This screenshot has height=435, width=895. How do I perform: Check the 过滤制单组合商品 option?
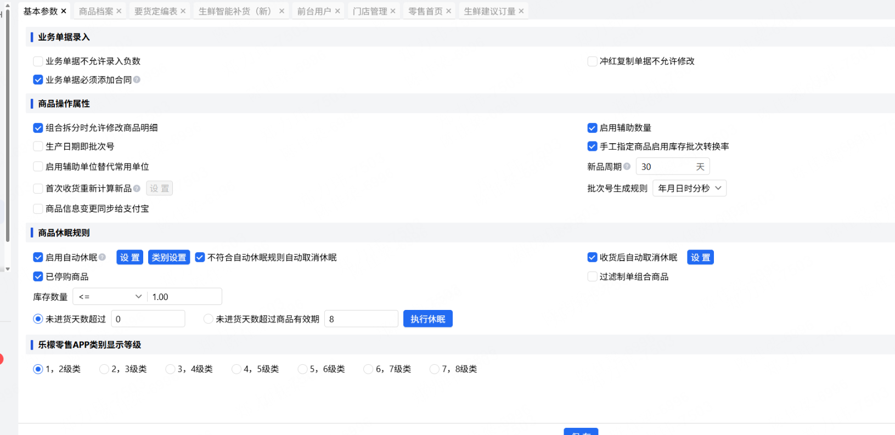pyautogui.click(x=592, y=276)
